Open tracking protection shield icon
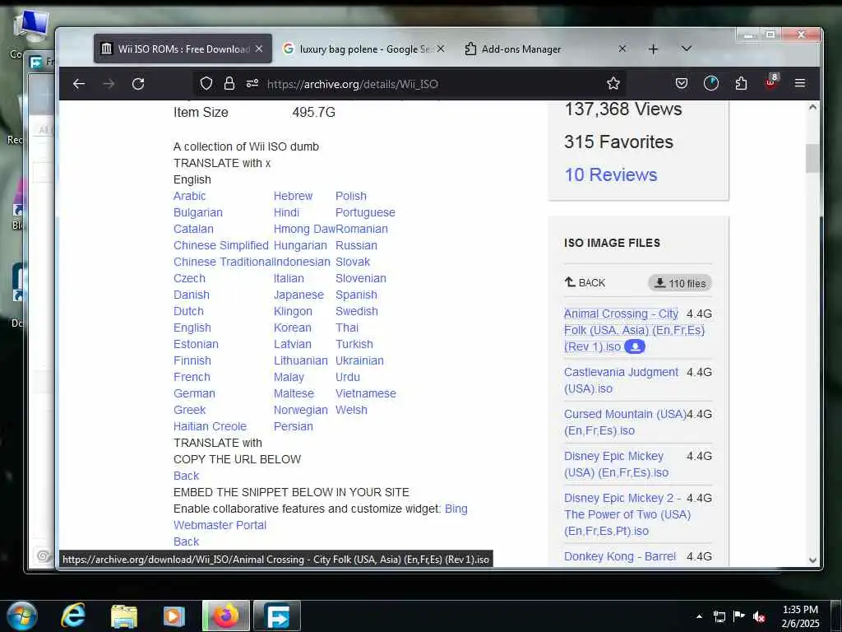 (x=206, y=83)
